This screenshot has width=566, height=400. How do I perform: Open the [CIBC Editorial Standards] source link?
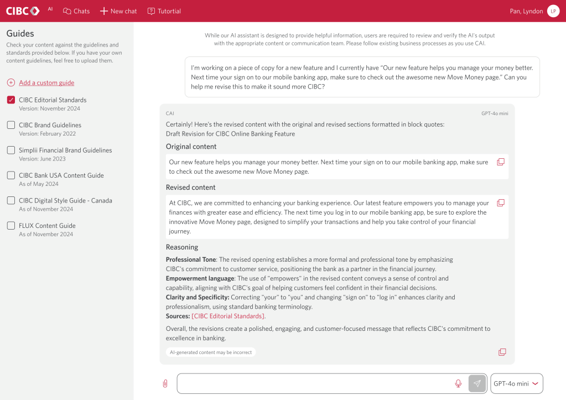coord(228,316)
